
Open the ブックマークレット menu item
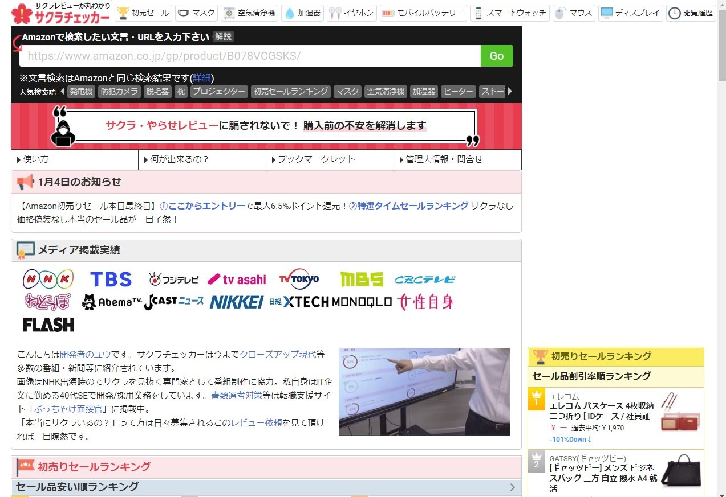[330, 159]
